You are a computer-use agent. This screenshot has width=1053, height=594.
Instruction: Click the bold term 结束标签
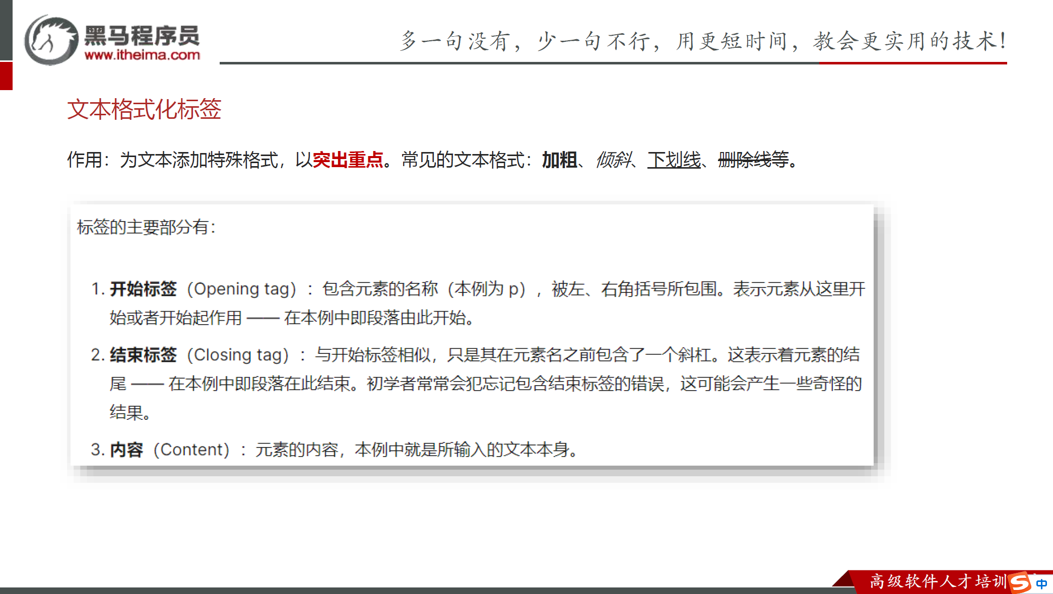[x=143, y=355]
